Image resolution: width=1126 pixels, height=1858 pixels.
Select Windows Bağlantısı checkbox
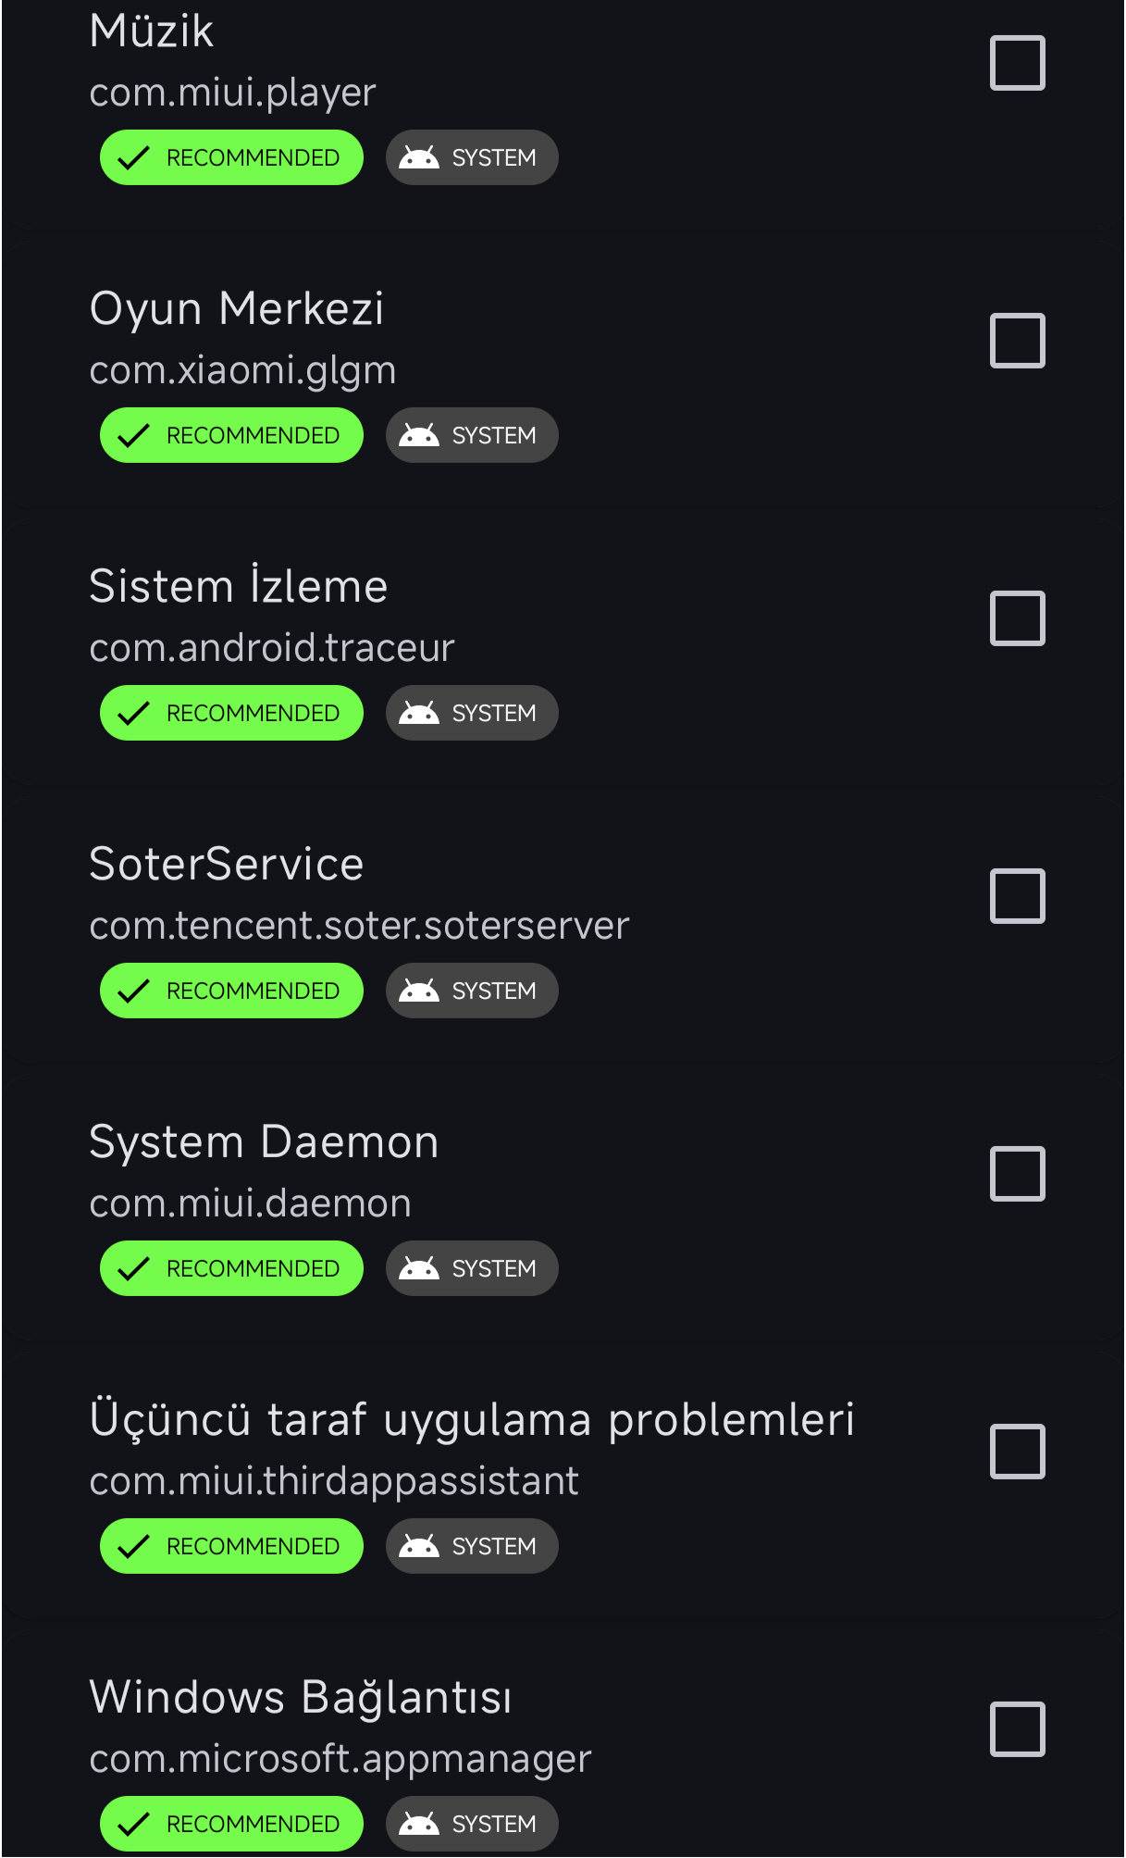[1017, 1729]
